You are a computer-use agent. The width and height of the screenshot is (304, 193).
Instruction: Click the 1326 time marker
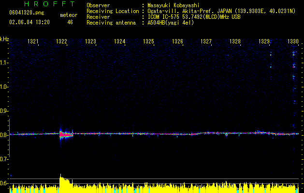[x=177, y=41]
